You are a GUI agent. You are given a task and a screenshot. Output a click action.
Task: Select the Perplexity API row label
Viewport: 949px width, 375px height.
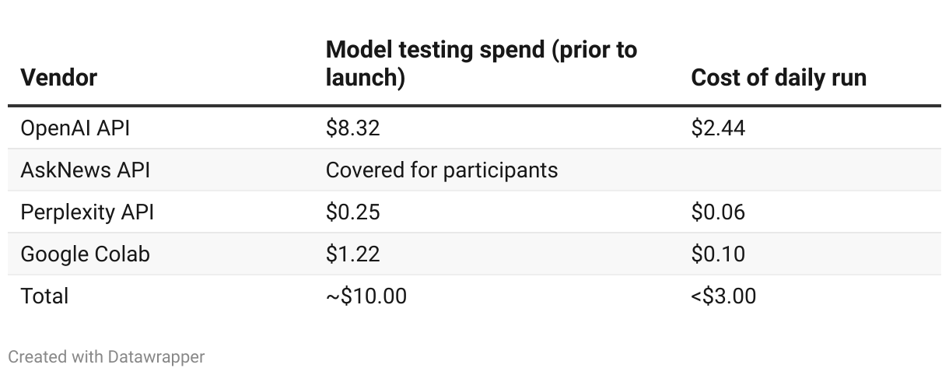click(x=87, y=212)
